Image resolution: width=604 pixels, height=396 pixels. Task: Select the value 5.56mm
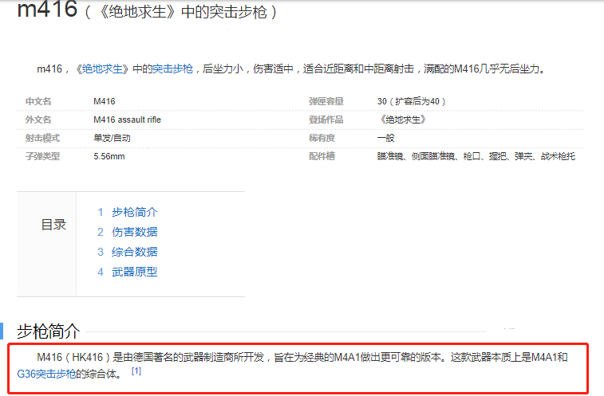(109, 156)
